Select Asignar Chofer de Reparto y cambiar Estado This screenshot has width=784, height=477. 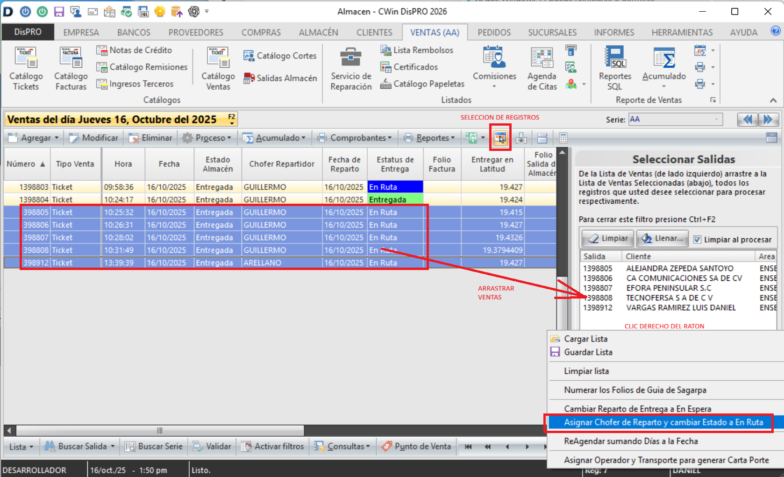point(663,422)
